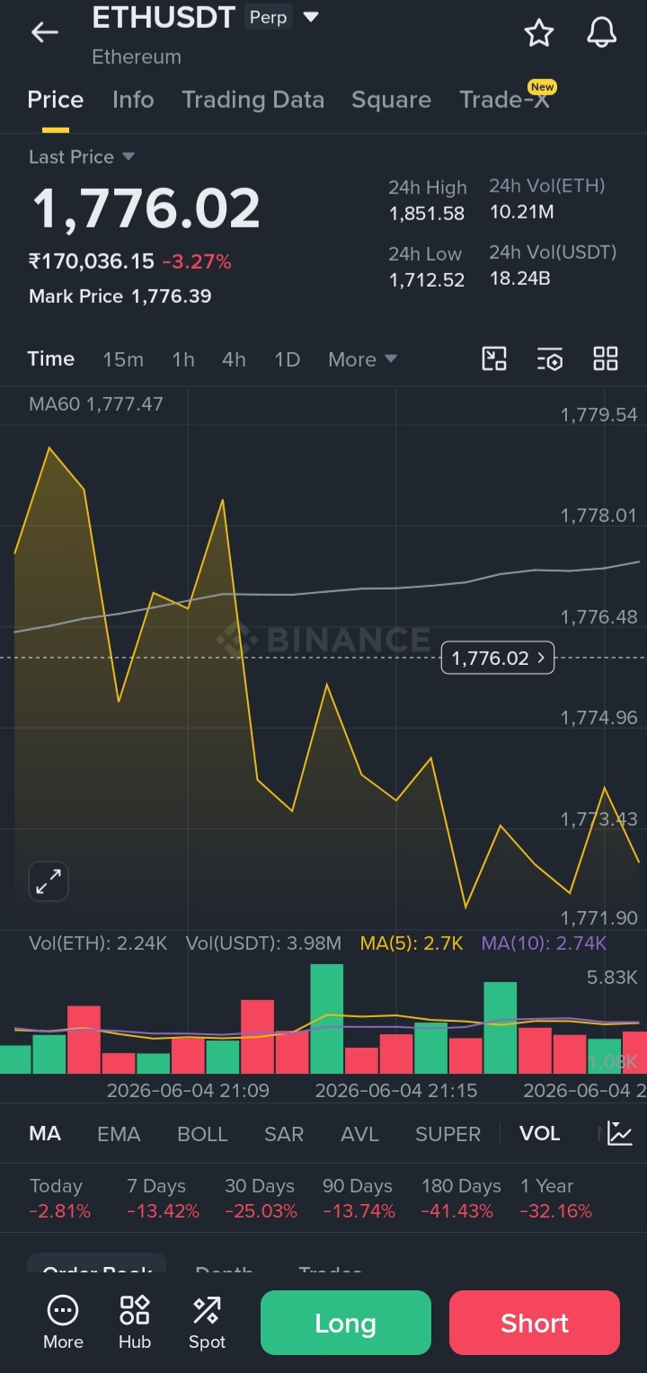Image resolution: width=647 pixels, height=1373 pixels.
Task: Open the chart layout grid icon
Action: (x=606, y=359)
